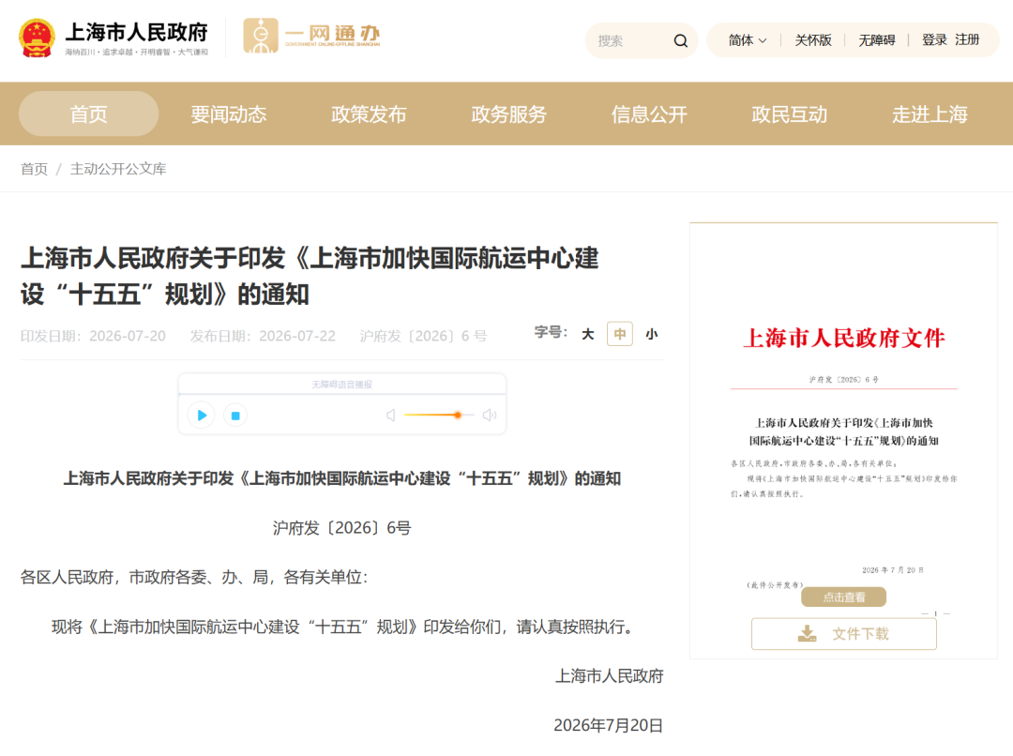Click the 首页 breadcrumb link

pyautogui.click(x=35, y=169)
